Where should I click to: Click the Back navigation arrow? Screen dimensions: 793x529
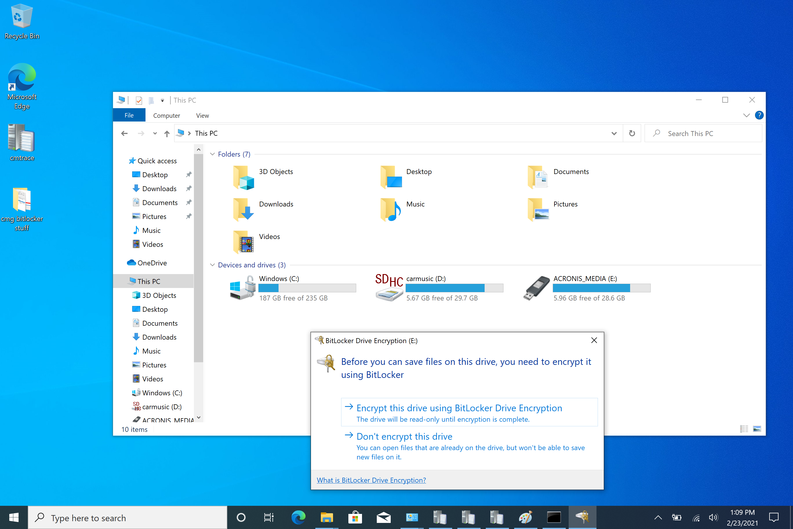click(x=124, y=134)
